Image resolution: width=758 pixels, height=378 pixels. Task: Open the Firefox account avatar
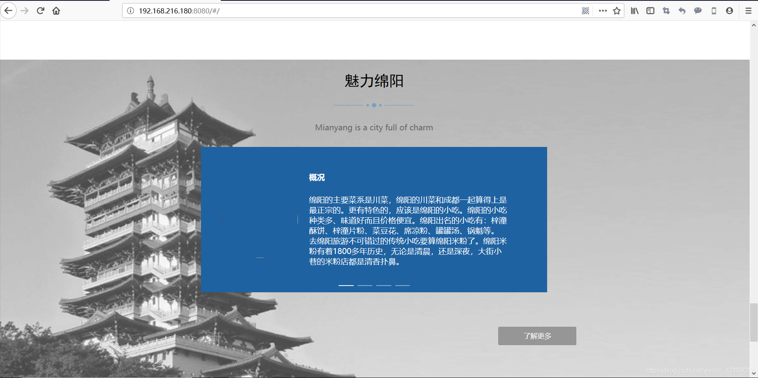730,11
